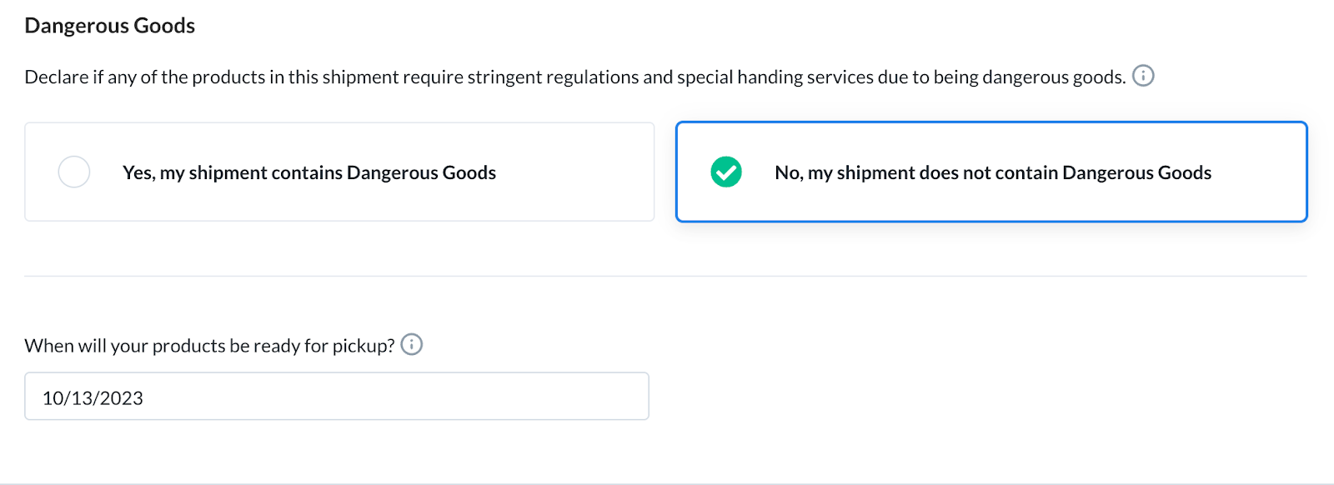Image resolution: width=1334 pixels, height=485 pixels.
Task: Open info tooltip beside dangerous goods description
Action: coord(1143,76)
